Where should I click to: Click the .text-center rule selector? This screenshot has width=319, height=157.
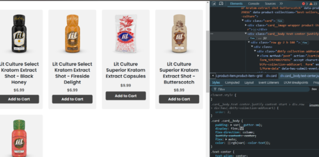tap(221, 152)
